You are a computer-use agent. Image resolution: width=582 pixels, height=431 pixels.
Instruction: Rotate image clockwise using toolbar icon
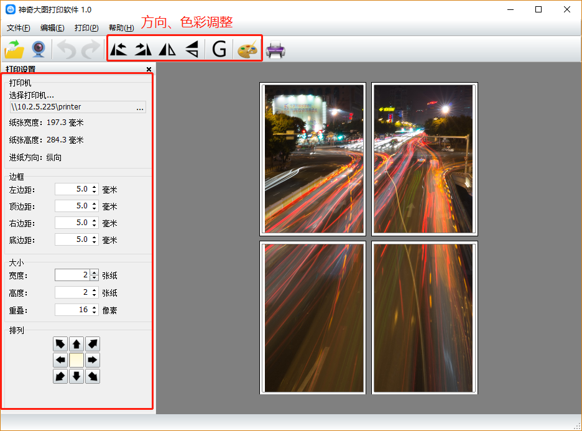coord(144,49)
